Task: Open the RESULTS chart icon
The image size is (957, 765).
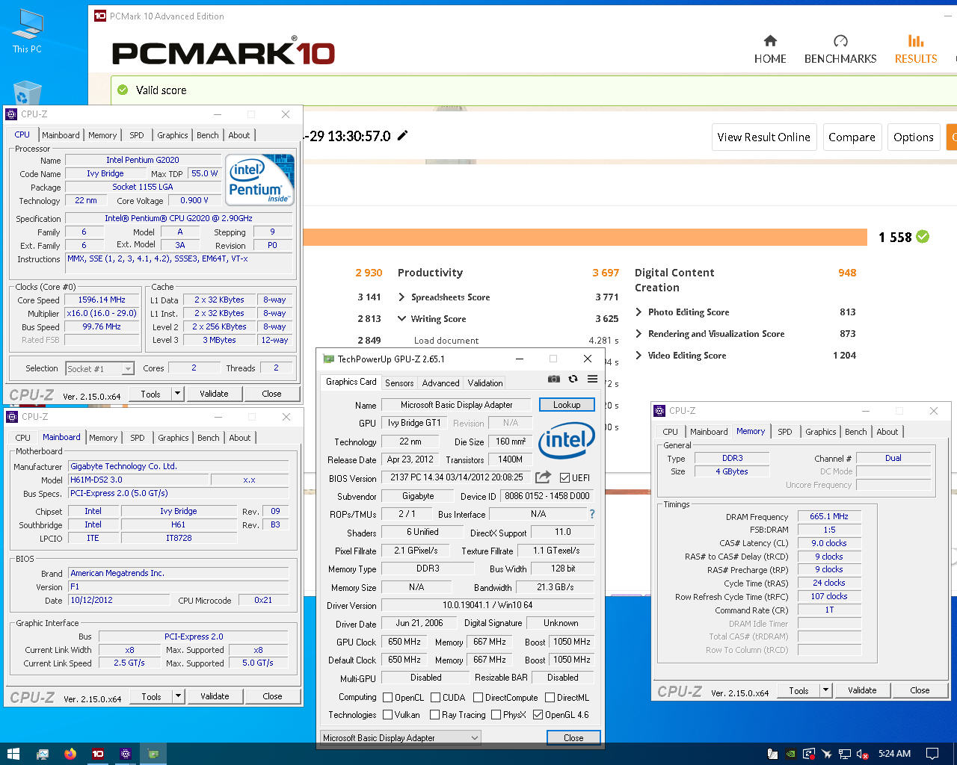Action: [916, 40]
